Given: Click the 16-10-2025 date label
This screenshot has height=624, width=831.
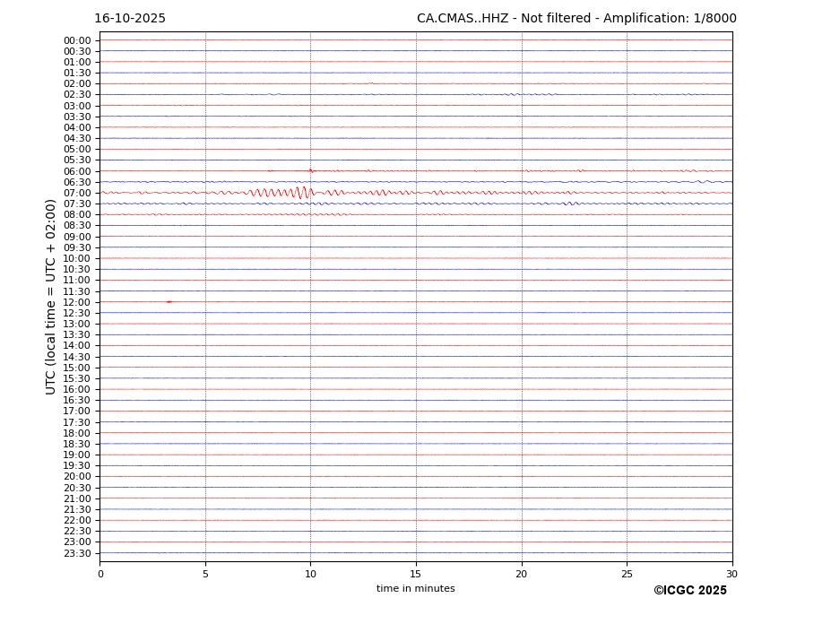Looking at the screenshot, I should (x=130, y=19).
